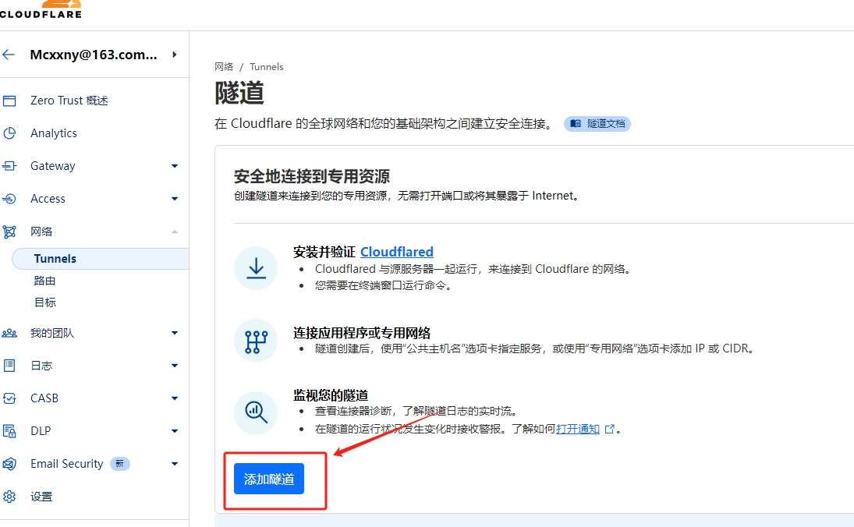Open 设置 in the sidebar
Image resolution: width=854 pixels, height=527 pixels.
point(41,497)
